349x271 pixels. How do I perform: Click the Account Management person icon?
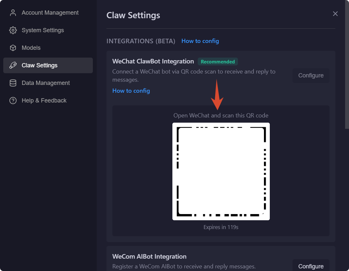point(13,13)
